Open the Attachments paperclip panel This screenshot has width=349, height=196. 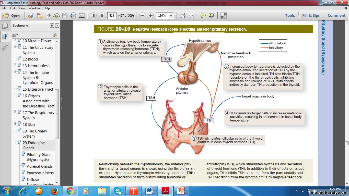[x=5, y=48]
